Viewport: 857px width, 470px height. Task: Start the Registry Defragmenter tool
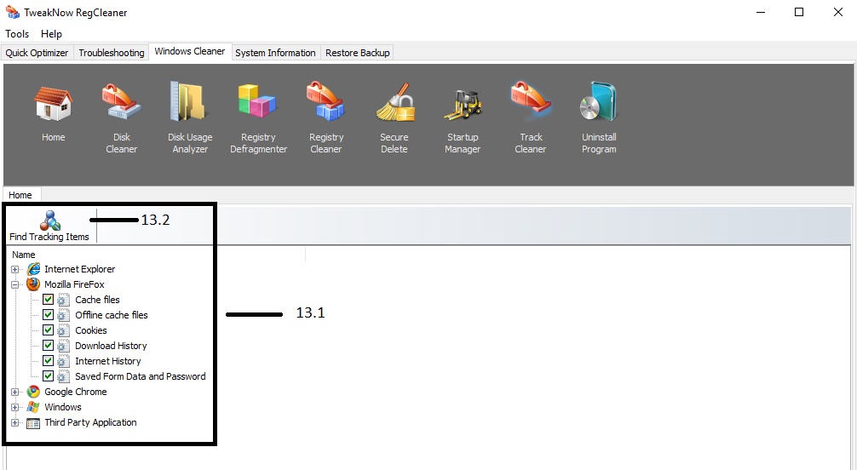click(258, 101)
